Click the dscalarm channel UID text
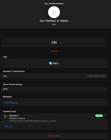The height and width of the screenshot is (140, 111). (x=32, y=121)
